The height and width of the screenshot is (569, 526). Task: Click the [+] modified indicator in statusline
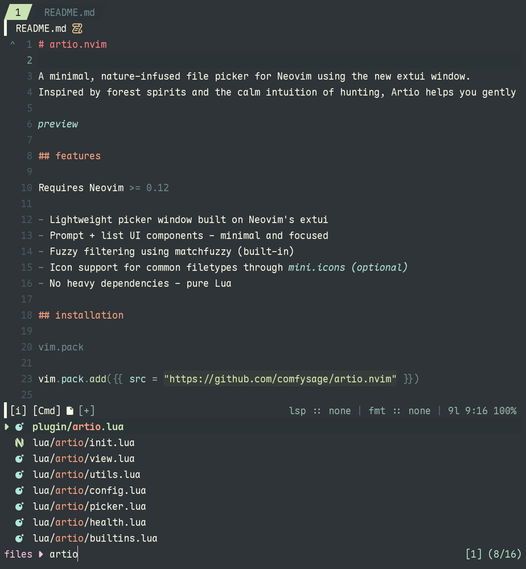[87, 411]
